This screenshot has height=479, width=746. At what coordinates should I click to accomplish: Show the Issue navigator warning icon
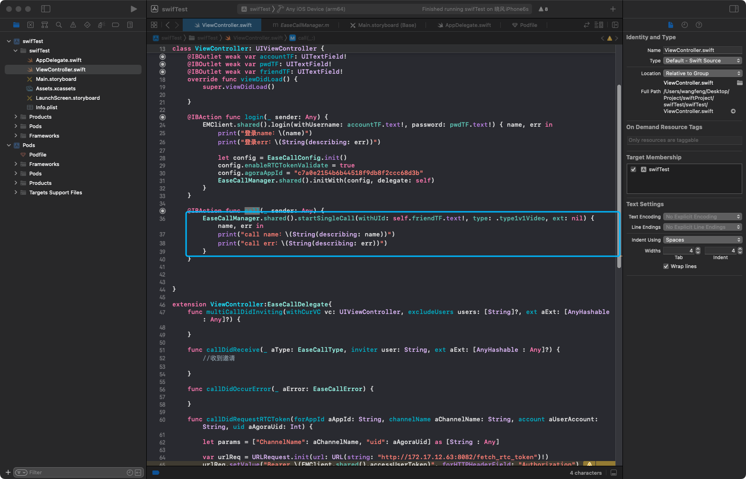click(x=73, y=25)
